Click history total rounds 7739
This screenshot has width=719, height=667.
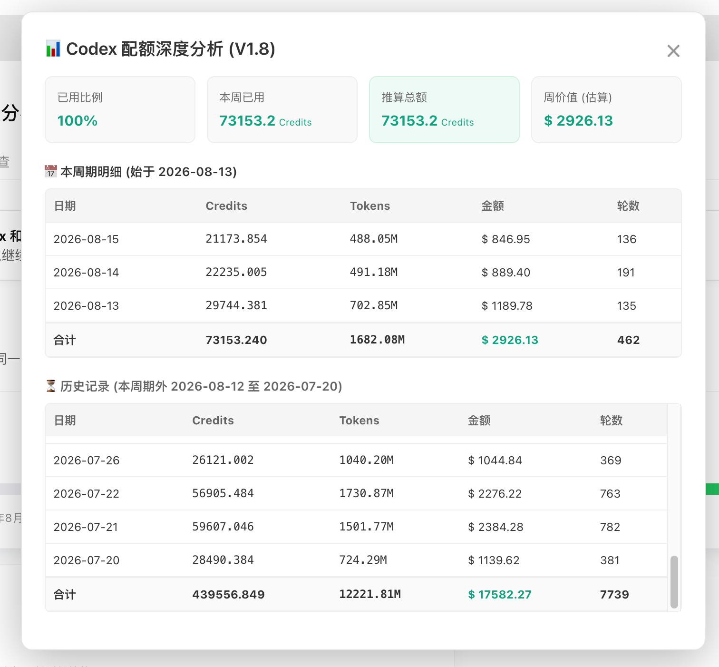pos(614,595)
